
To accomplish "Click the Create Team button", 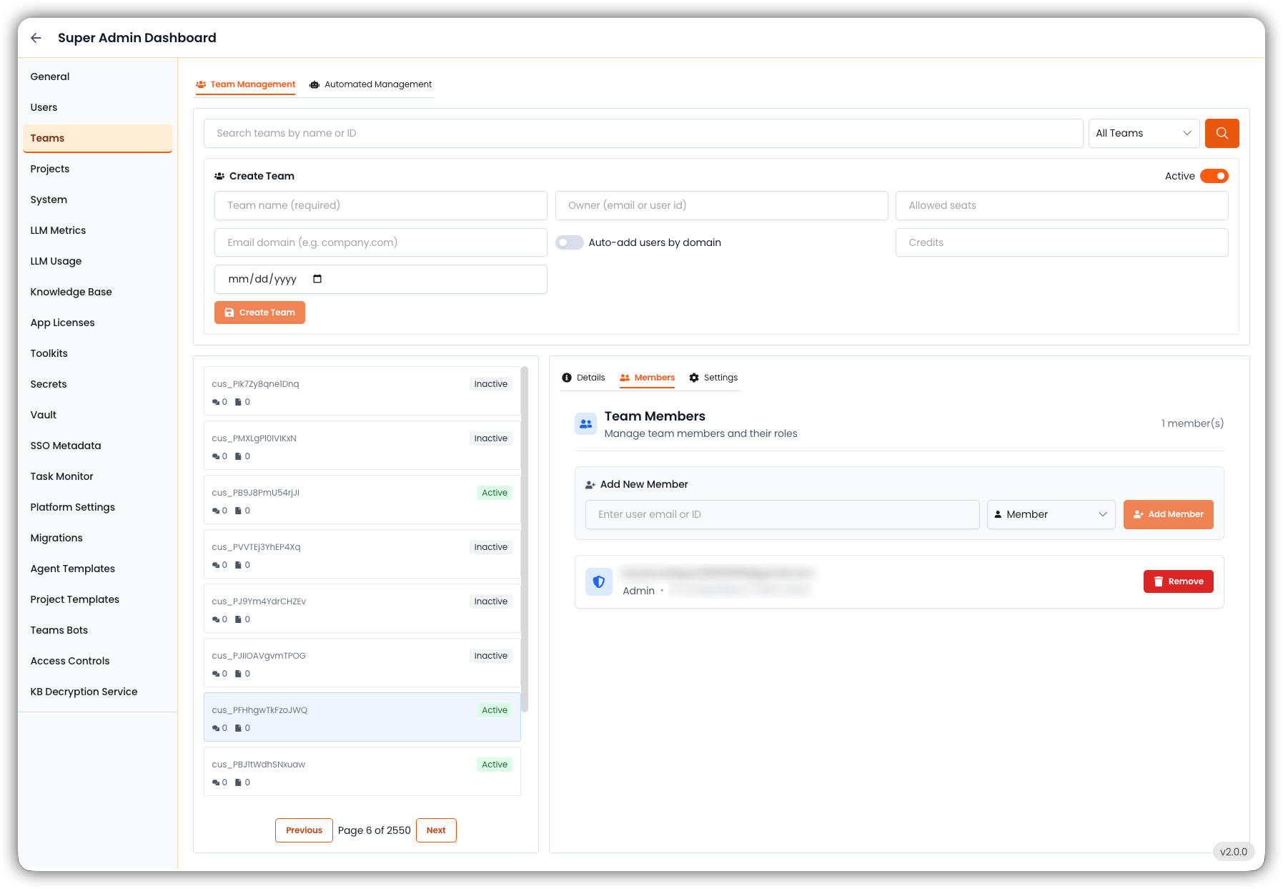I will [259, 313].
